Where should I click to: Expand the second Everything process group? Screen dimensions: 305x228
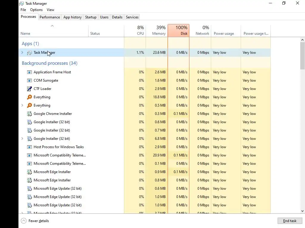(x=22, y=105)
